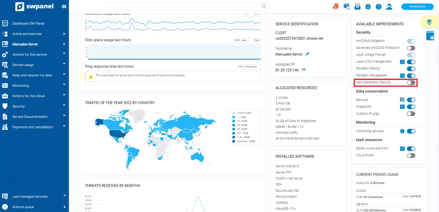This screenshot has height=212, width=439.
Task: Disable the Fail2Ban filtering switch
Action: (x=411, y=69)
